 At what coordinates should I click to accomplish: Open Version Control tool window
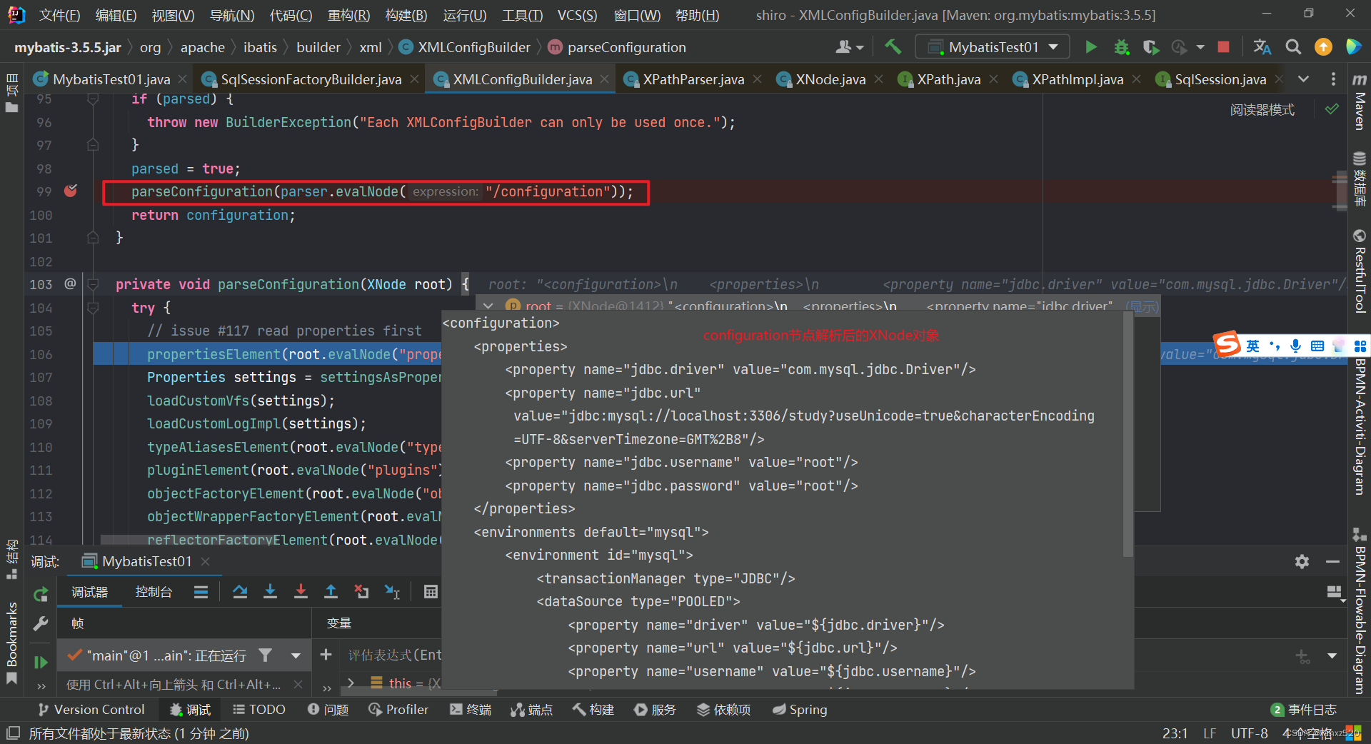[x=91, y=710]
